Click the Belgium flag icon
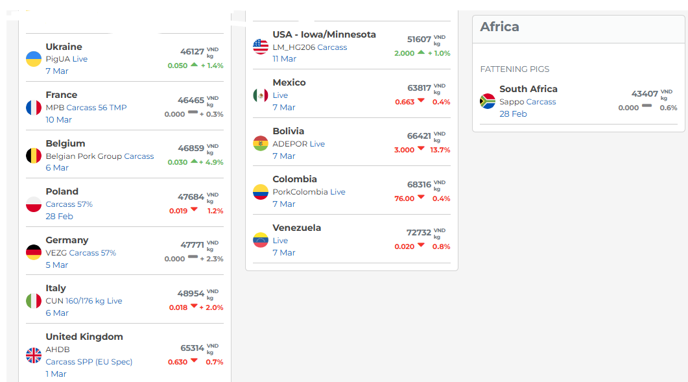Image resolution: width=688 pixels, height=382 pixels. 34,156
